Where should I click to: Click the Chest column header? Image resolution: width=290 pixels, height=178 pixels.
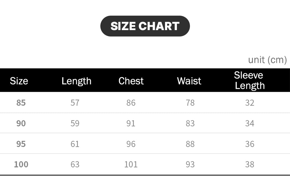[131, 81]
